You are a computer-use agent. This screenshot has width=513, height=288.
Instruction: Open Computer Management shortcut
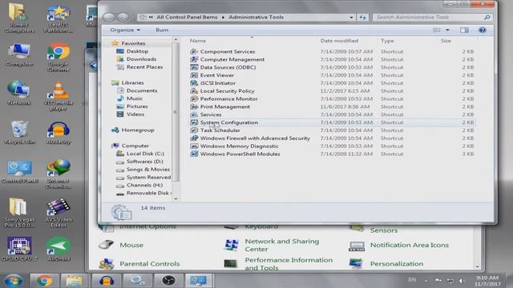(x=232, y=59)
